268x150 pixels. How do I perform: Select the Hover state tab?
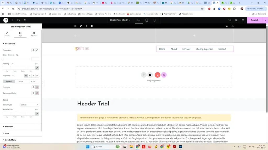click(x=21, y=82)
